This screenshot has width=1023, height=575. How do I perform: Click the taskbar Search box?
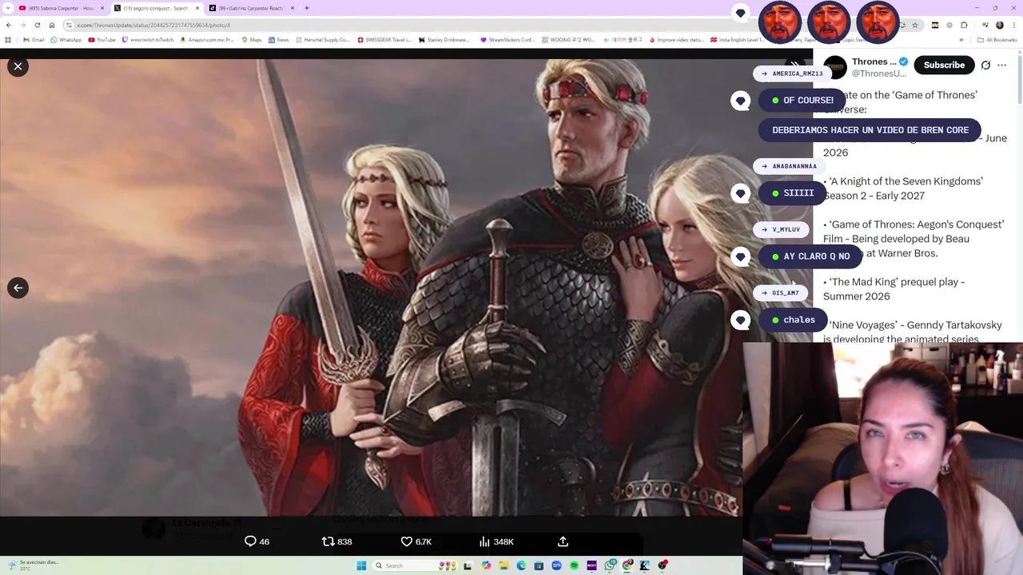pyautogui.click(x=415, y=565)
